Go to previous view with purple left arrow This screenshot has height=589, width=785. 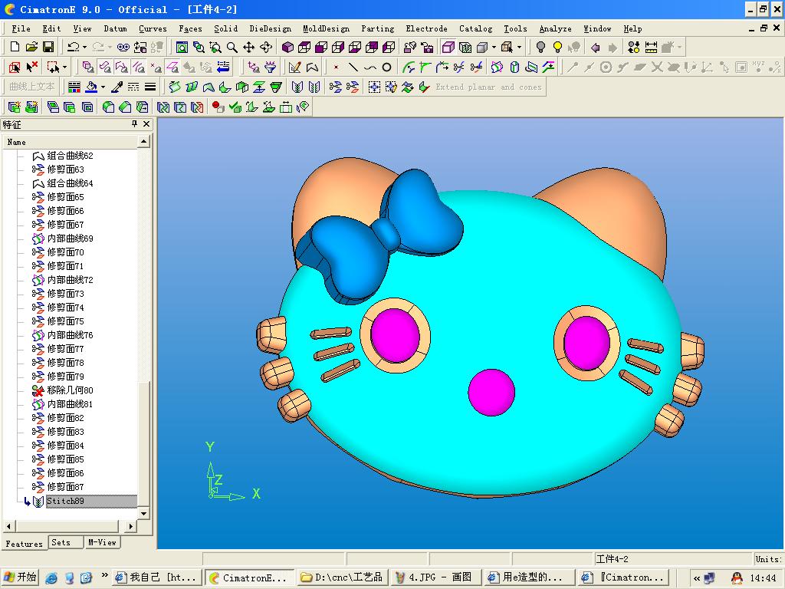tap(595, 47)
